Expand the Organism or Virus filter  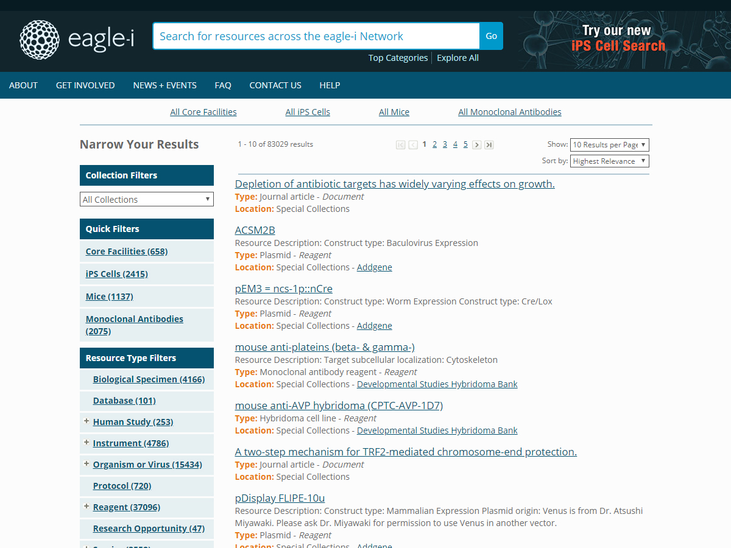pos(87,464)
